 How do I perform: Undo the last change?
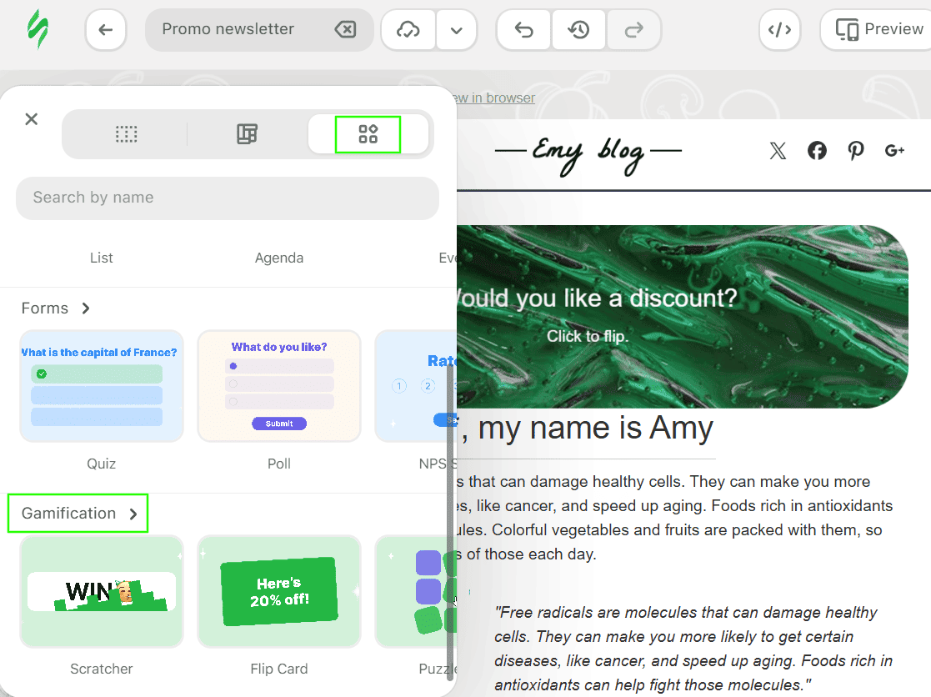(523, 29)
